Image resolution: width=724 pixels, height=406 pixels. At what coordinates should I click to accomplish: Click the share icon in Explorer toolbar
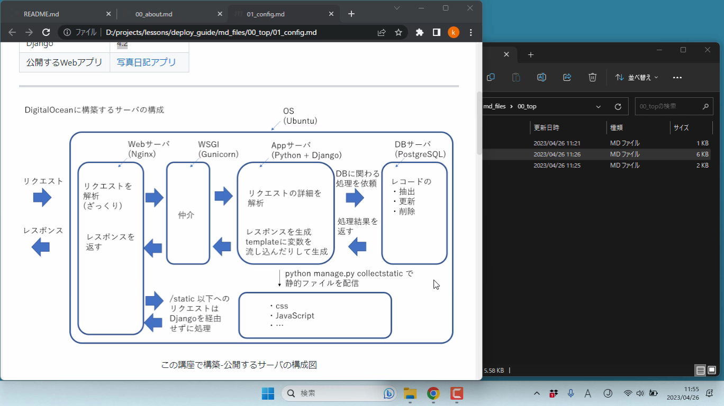point(567,77)
